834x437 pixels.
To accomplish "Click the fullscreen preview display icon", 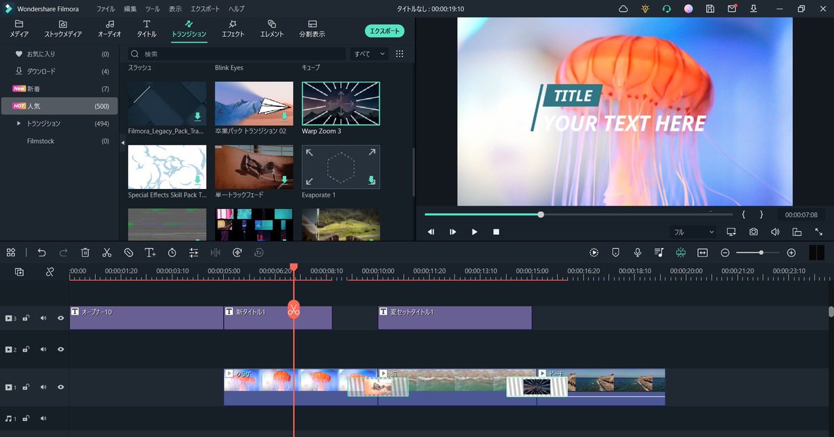I will click(x=731, y=232).
